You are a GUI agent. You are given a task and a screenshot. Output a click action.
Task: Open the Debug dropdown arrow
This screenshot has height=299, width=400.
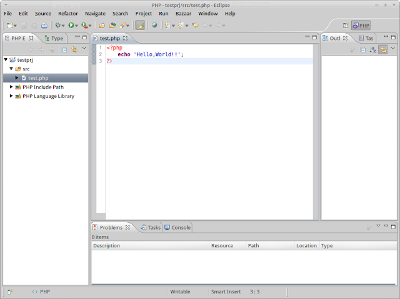point(63,26)
